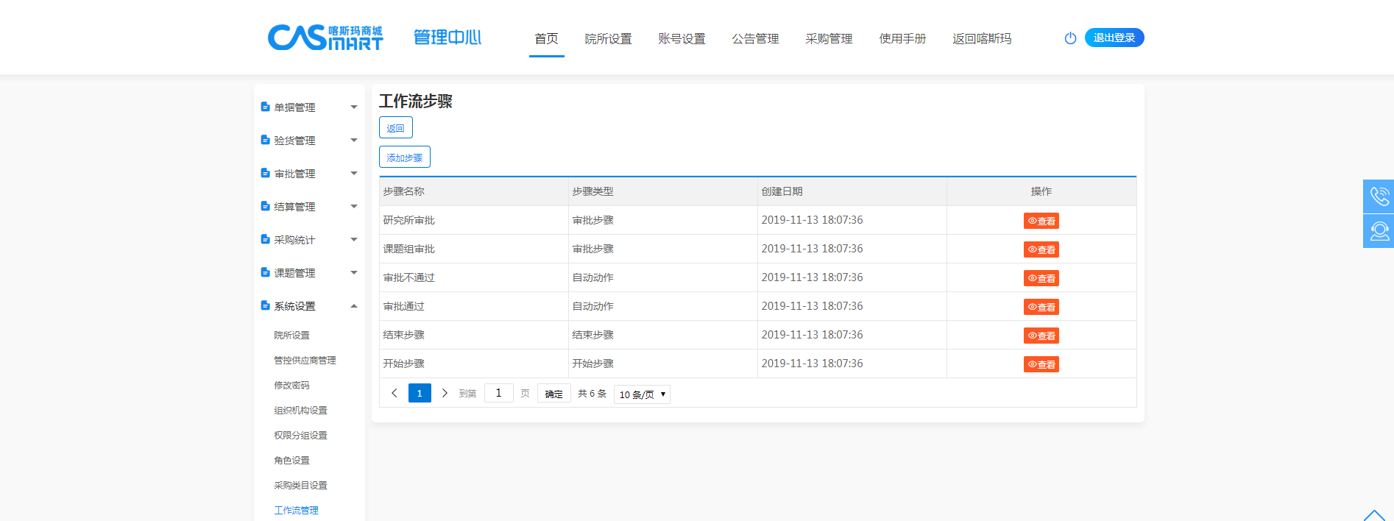Open the 10 条/页 page size dropdown
The width and height of the screenshot is (1394, 521).
pos(642,394)
